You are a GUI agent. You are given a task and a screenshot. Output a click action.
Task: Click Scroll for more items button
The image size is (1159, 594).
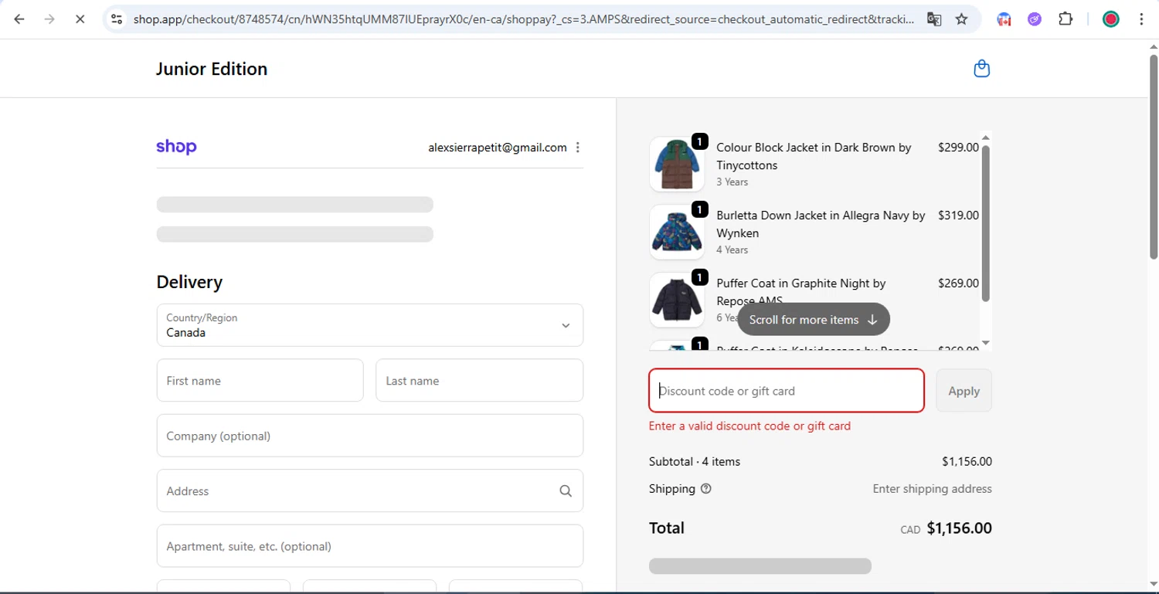click(814, 319)
